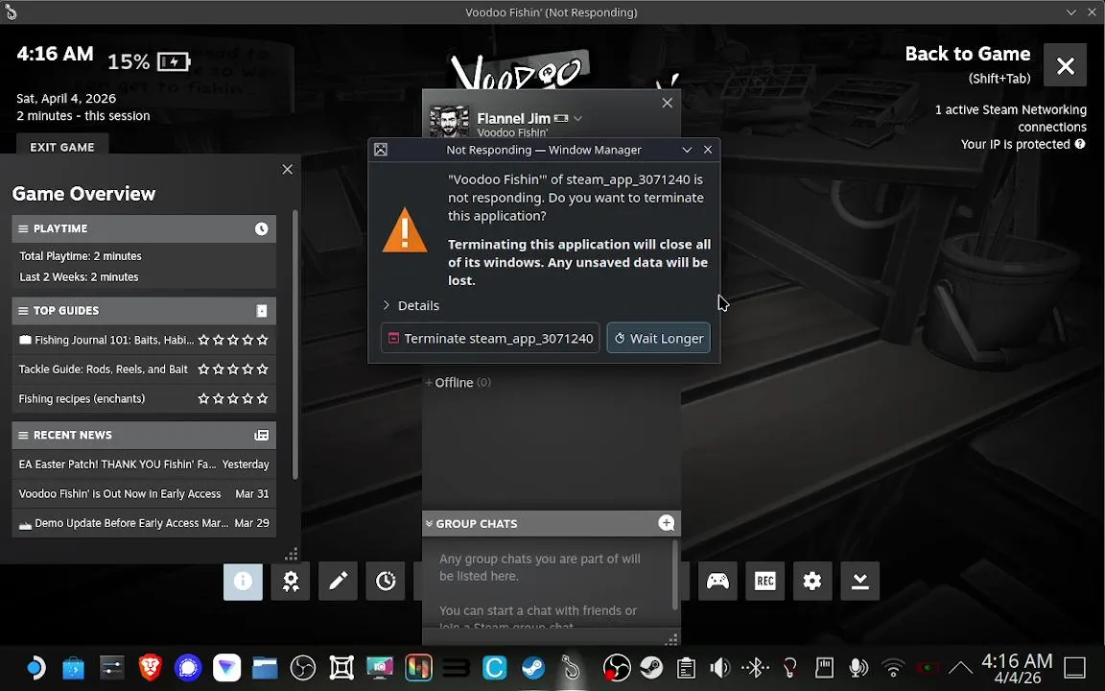Click the Group Chats list scrollbar

click(x=675, y=575)
